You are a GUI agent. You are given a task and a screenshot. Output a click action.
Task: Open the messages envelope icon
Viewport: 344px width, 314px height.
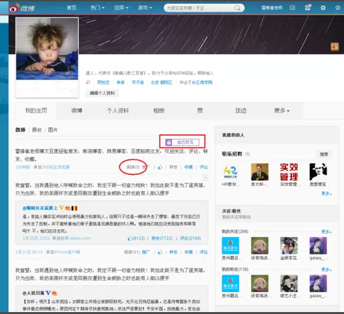[308, 8]
